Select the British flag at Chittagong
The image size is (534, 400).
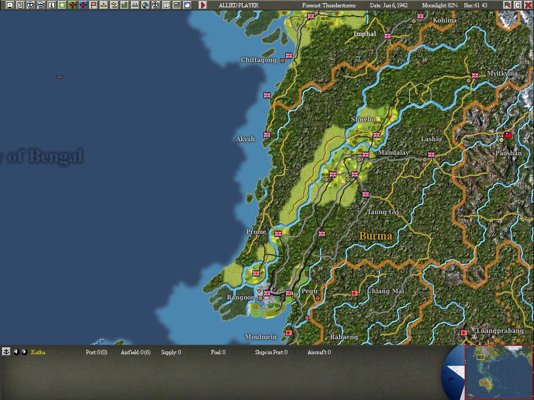(289, 55)
